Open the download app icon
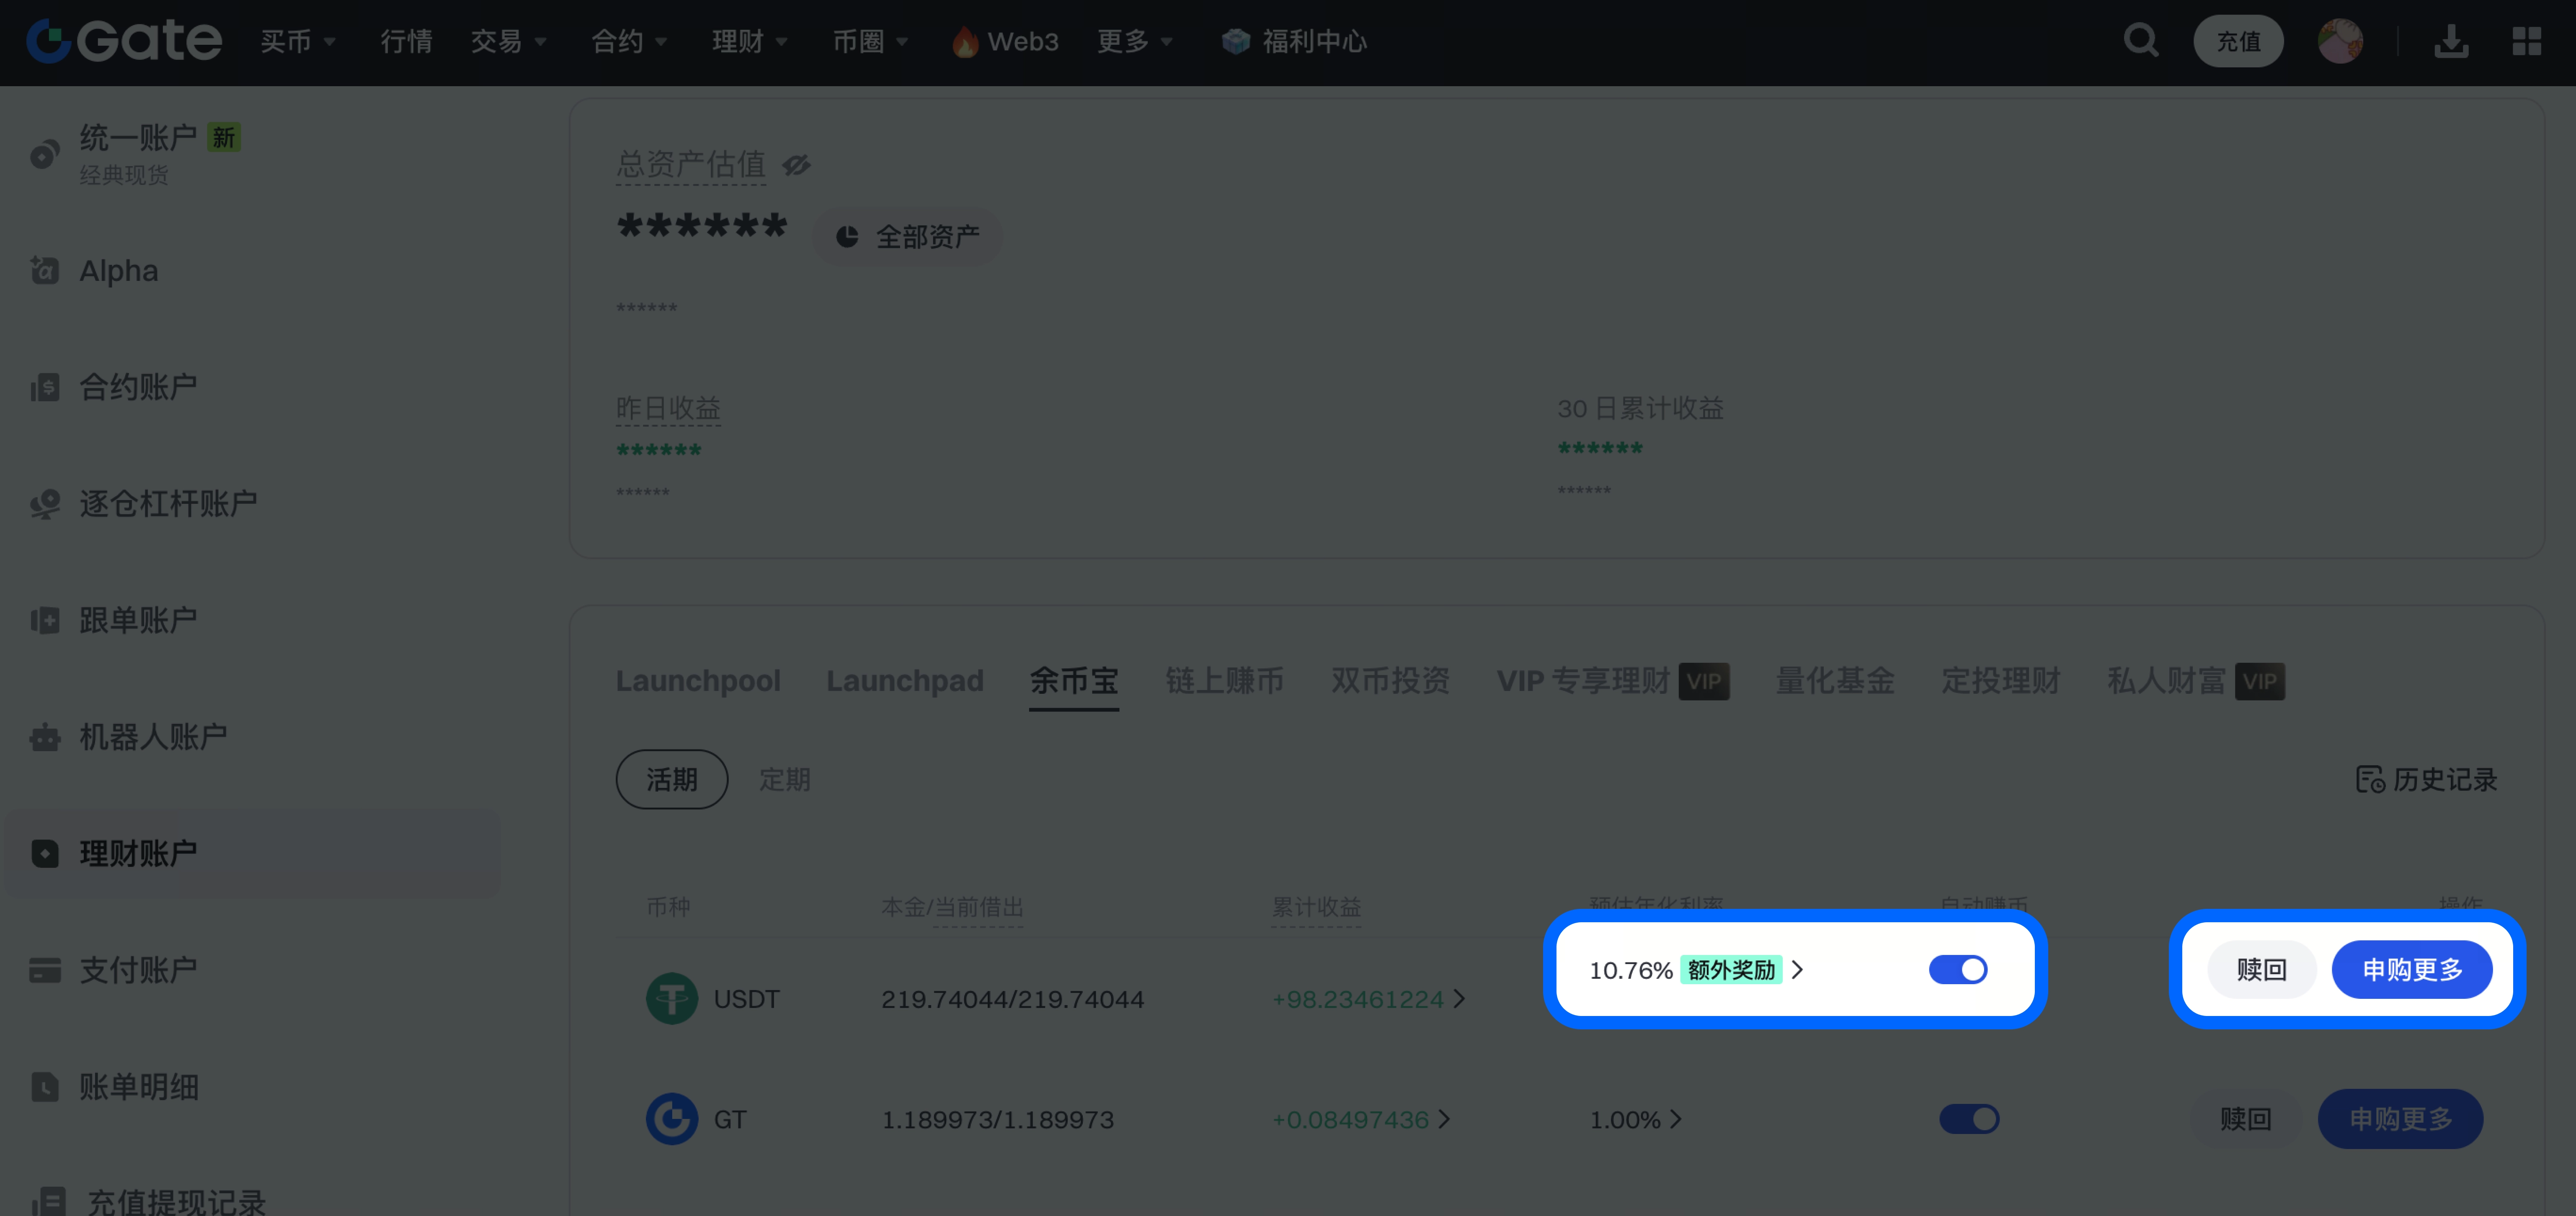The width and height of the screenshot is (2576, 1216). coord(2451,41)
